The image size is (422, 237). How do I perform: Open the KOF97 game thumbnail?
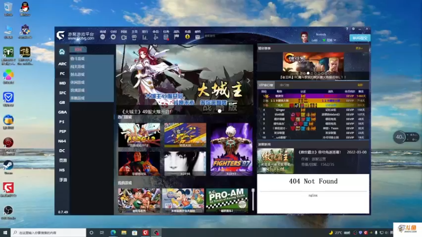point(232,150)
